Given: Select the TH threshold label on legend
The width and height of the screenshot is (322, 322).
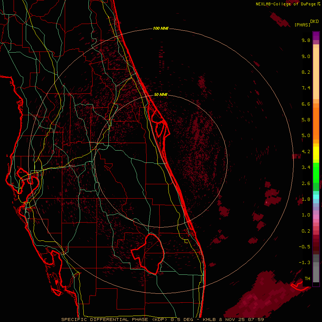Looking at the screenshot, I should pyautogui.click(x=307, y=278).
